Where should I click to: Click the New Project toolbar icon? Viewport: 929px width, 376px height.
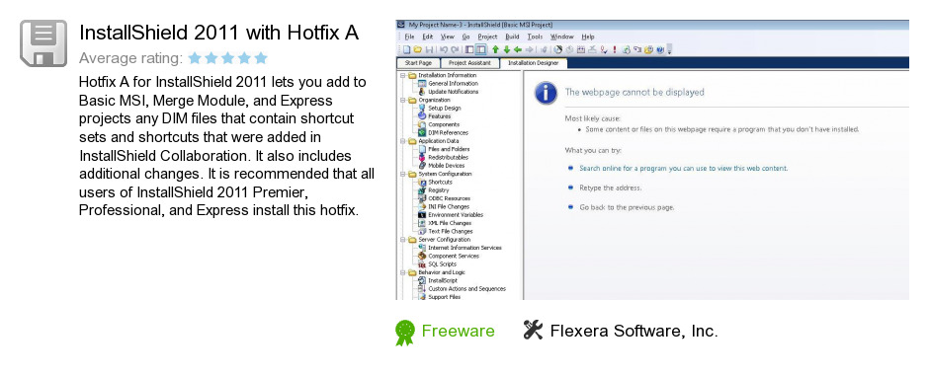point(406,49)
